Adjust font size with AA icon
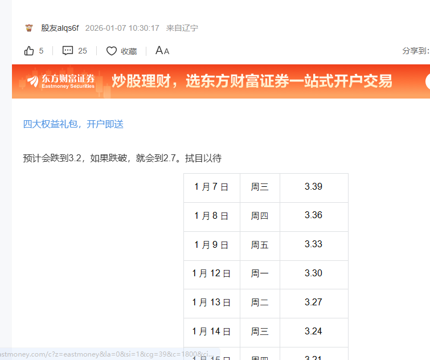The height and width of the screenshot is (360, 430). click(x=162, y=51)
